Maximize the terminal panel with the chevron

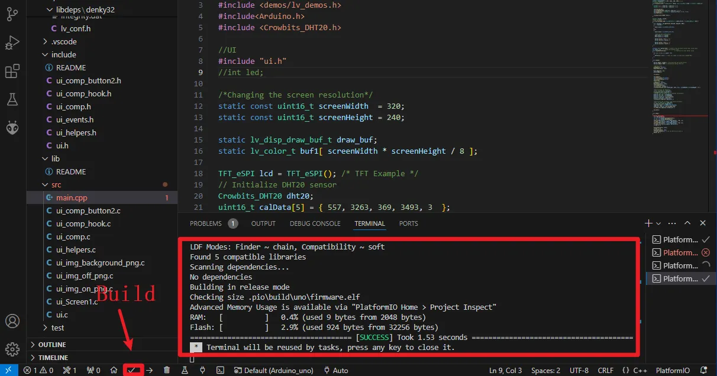687,223
